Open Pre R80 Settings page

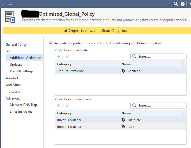(x=22, y=71)
